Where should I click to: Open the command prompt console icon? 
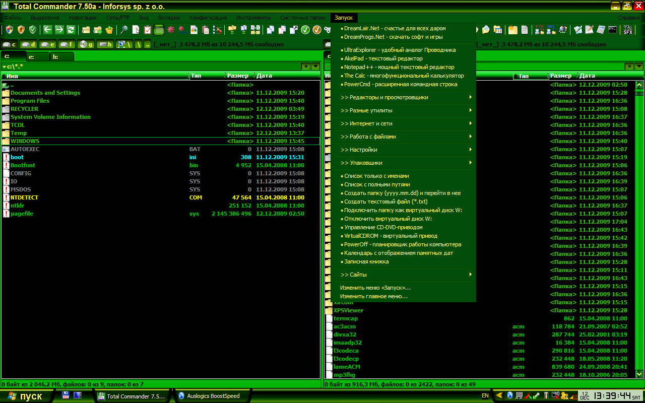pyautogui.click(x=612, y=30)
